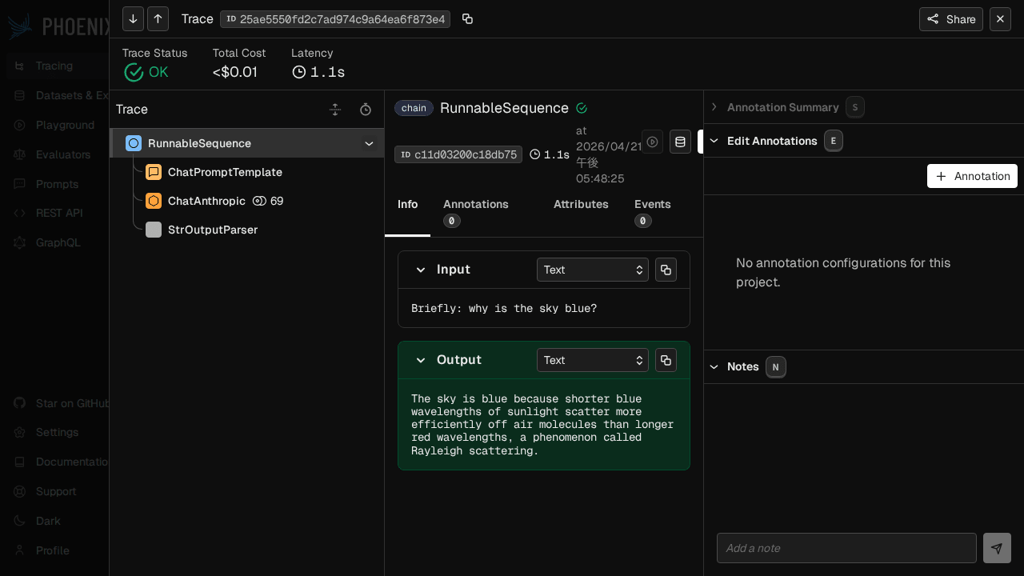This screenshot has width=1024, height=576.
Task: Expand the Annotation Summary section
Action: click(x=714, y=107)
